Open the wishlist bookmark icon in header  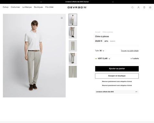point(144,7)
